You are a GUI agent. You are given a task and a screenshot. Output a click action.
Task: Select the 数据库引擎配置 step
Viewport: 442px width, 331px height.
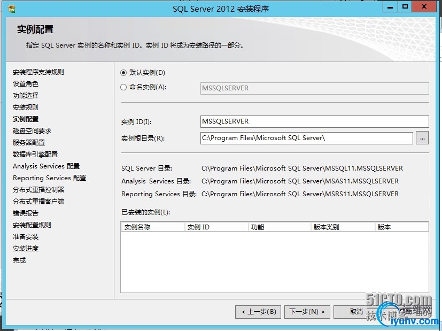pyautogui.click(x=35, y=155)
